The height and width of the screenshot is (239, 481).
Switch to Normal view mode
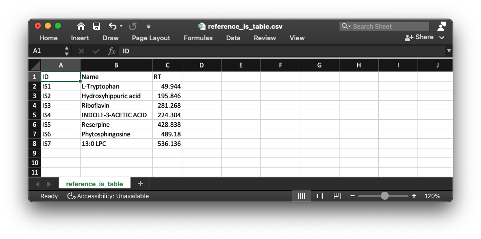[x=301, y=196]
